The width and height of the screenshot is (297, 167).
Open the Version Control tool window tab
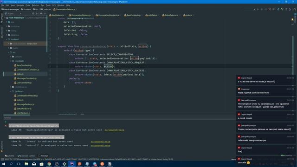26,156
